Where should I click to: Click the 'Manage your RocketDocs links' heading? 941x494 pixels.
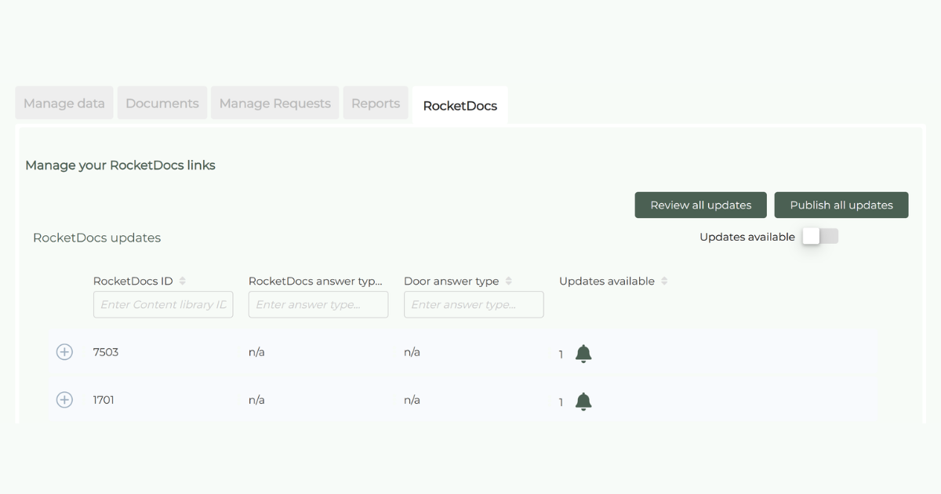coord(120,165)
